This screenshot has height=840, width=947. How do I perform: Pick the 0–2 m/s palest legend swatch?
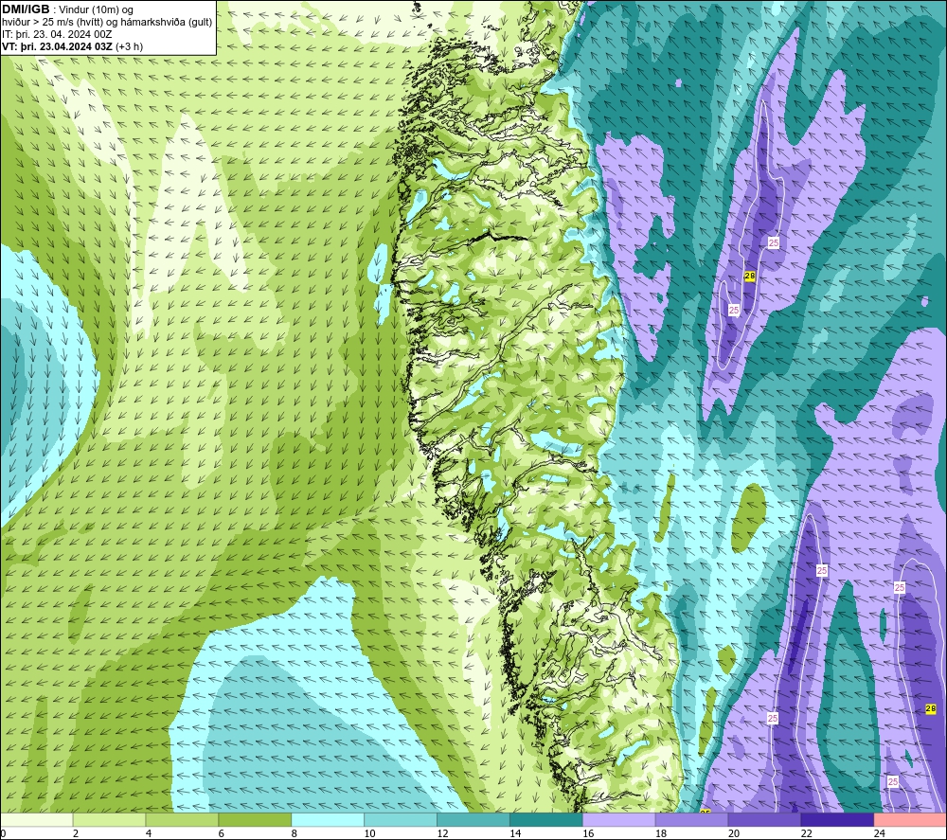(37, 820)
